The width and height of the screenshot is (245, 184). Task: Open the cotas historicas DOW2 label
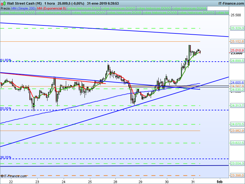click(118, 9)
